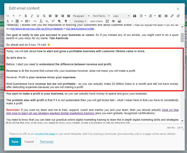Image resolution: width=187 pixels, height=153 pixels.
Task: Click the insert image icon
Action: tap(119, 21)
